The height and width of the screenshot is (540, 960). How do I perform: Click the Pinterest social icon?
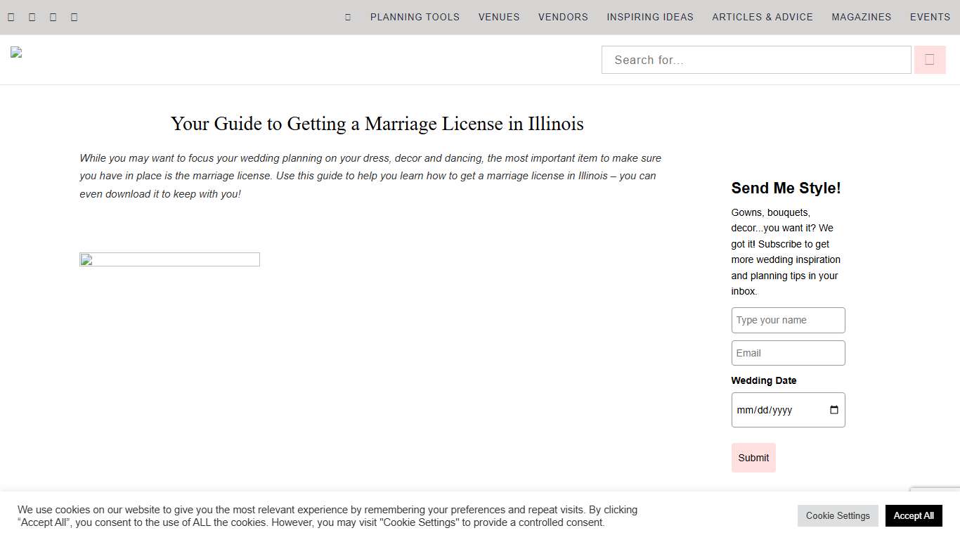(x=53, y=17)
